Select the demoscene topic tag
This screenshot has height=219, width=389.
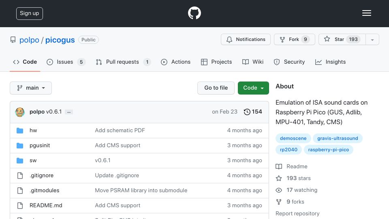click(x=293, y=138)
